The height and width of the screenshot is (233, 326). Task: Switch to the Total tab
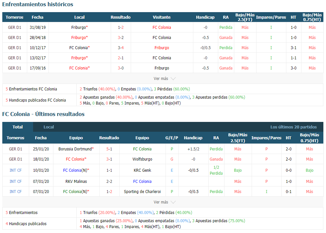coord(18,127)
